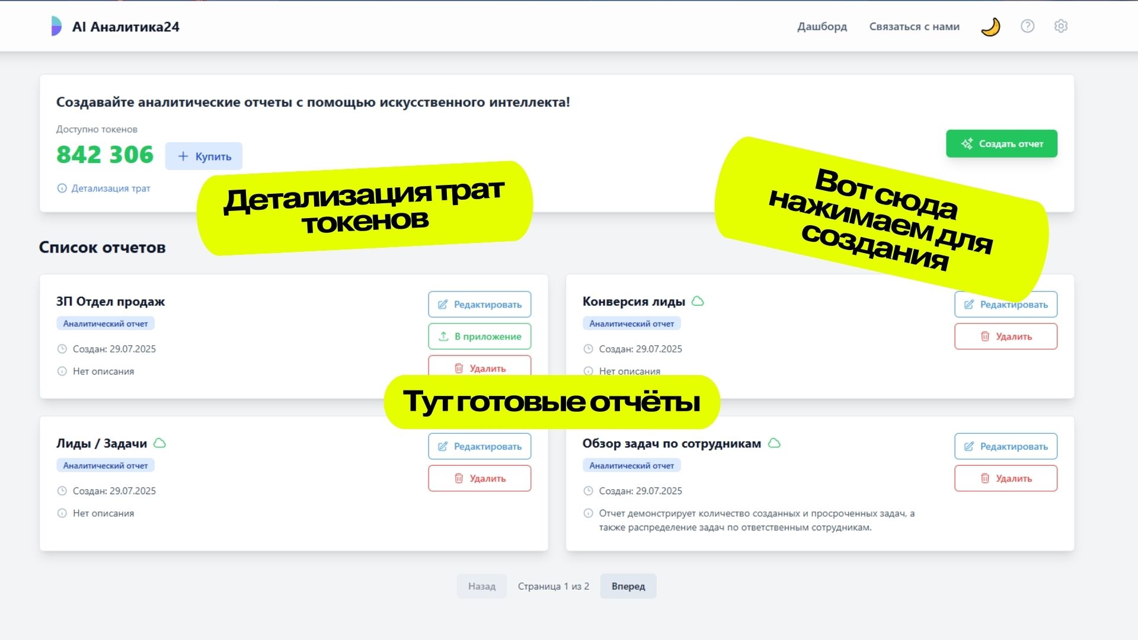1138x640 pixels.
Task: Open the Связаться с нами link
Action: point(914,27)
